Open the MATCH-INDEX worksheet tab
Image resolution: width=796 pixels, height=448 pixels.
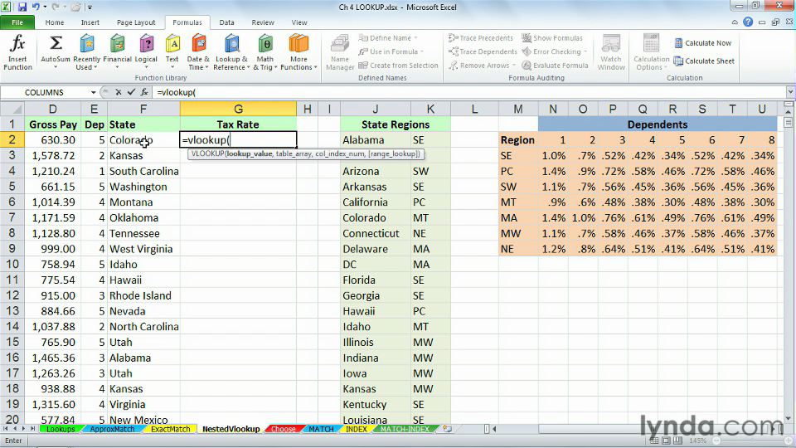point(405,429)
